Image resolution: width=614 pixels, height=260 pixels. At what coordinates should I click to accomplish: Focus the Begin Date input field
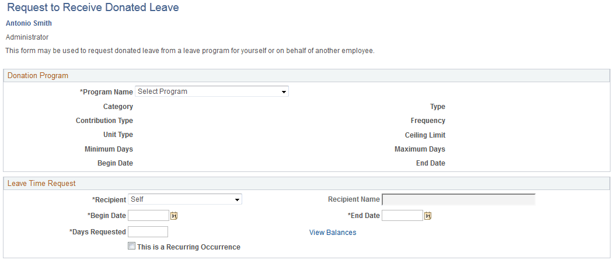(148, 216)
